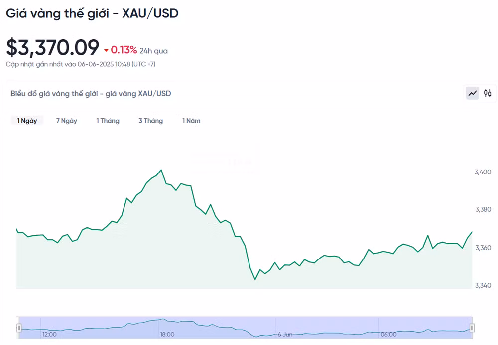Viewport: 498px width, 345px height.
Task: Click the 6 Jun marker on navigator
Action: (285, 334)
